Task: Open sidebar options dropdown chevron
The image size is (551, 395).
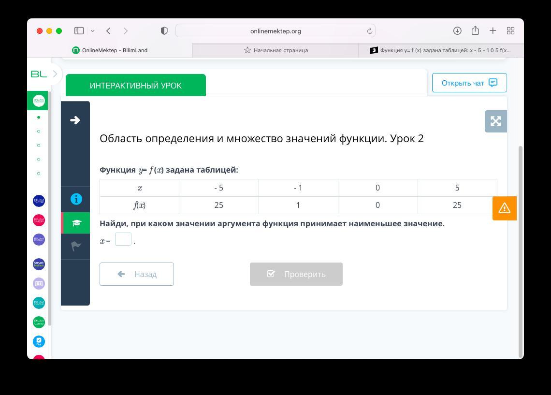Action: tap(92, 31)
